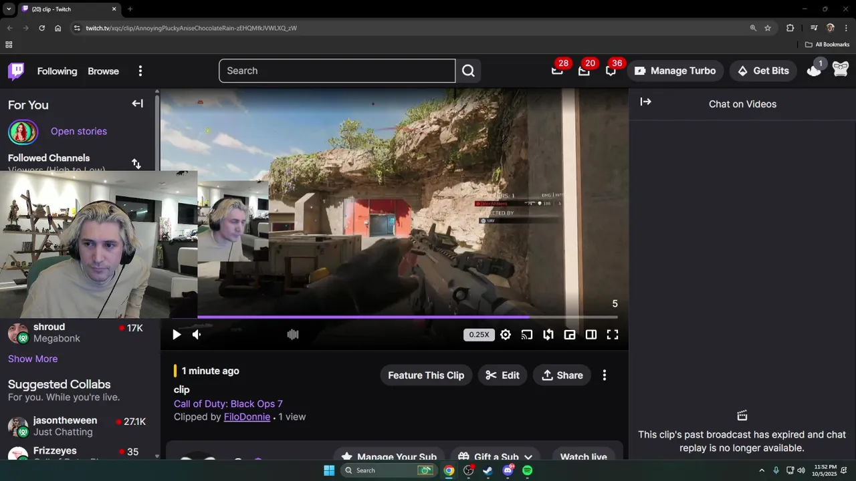Viewport: 856px width, 481px height.
Task: Open Steam from taskbar
Action: point(488,470)
